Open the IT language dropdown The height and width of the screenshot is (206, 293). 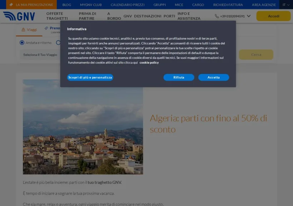point(286,5)
